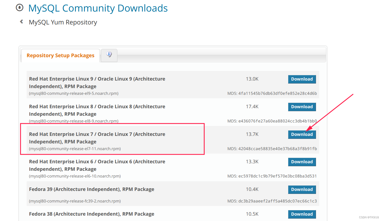Open the MySQL Community Downloads heading link
The image size is (383, 221).
coord(98,8)
